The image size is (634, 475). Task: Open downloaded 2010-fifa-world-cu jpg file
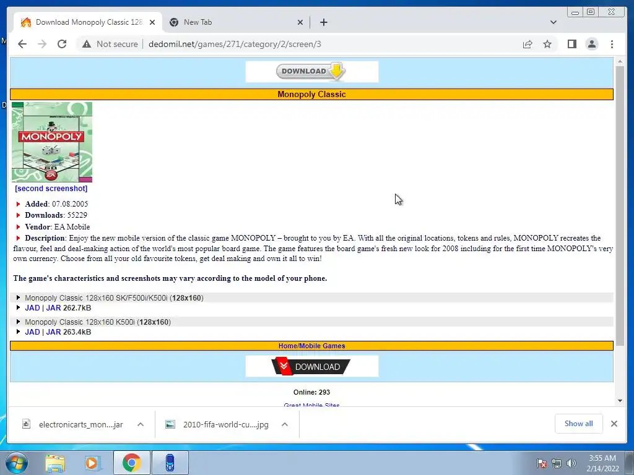pyautogui.click(x=217, y=424)
